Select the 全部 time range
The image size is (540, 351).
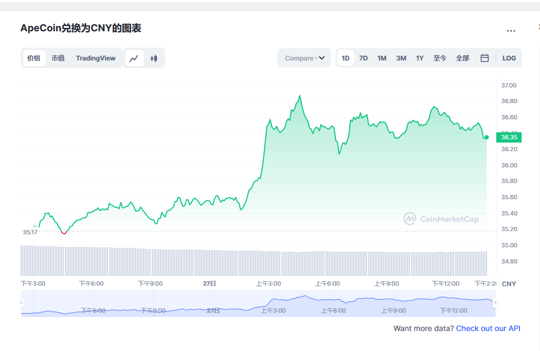pyautogui.click(x=463, y=58)
